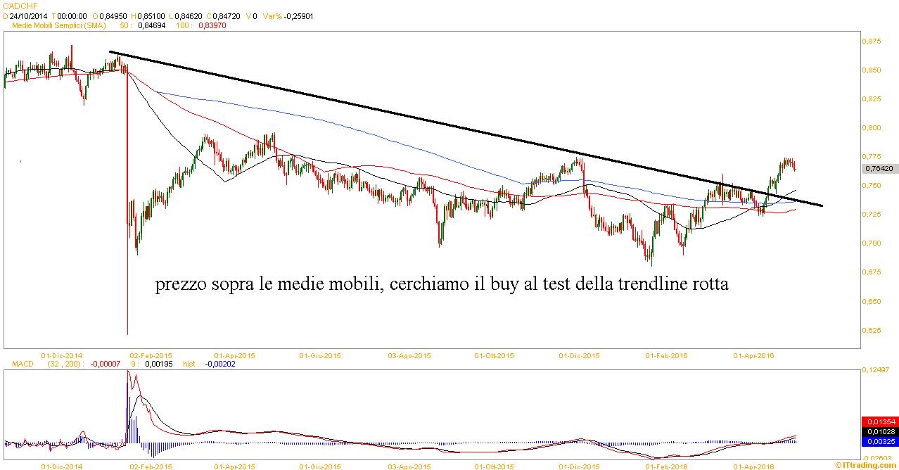Click 01-Dic-2015 on the main chart axis
The height and width of the screenshot is (470, 899).
[579, 356]
